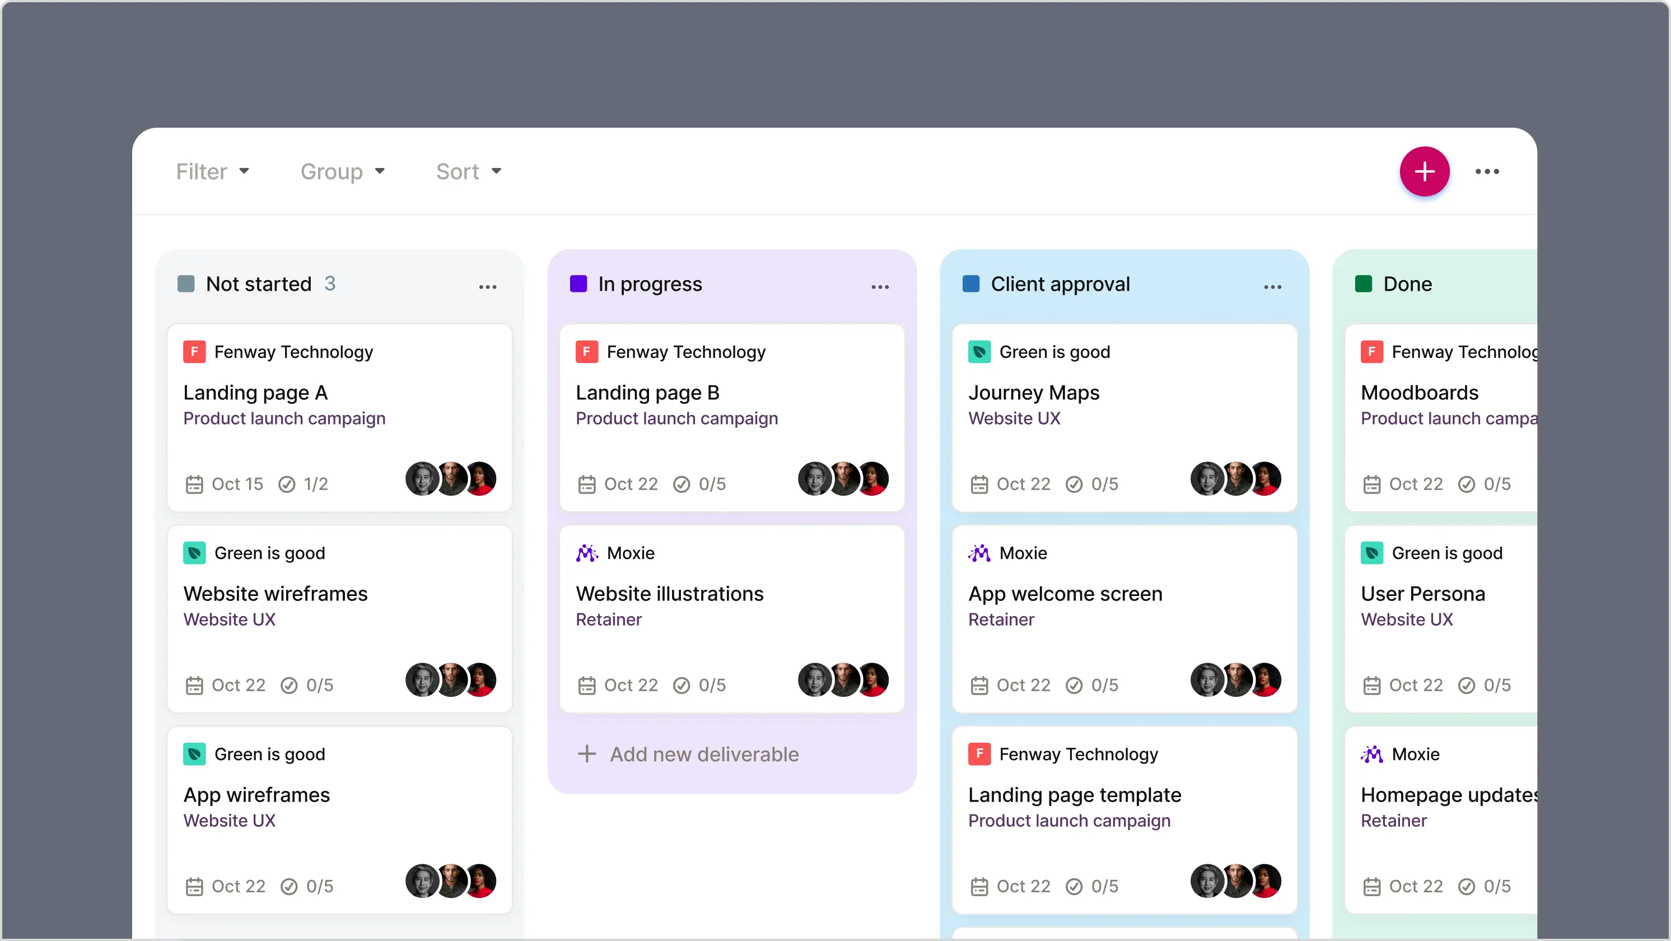1671x941 pixels.
Task: Click the checkmark task icon on Journey Maps
Action: point(1073,484)
